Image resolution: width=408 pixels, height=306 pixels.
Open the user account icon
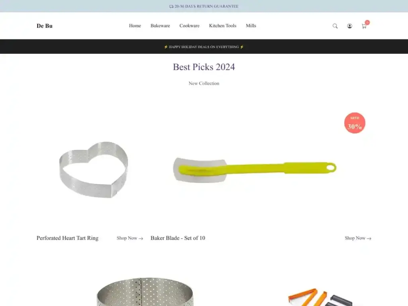(349, 26)
